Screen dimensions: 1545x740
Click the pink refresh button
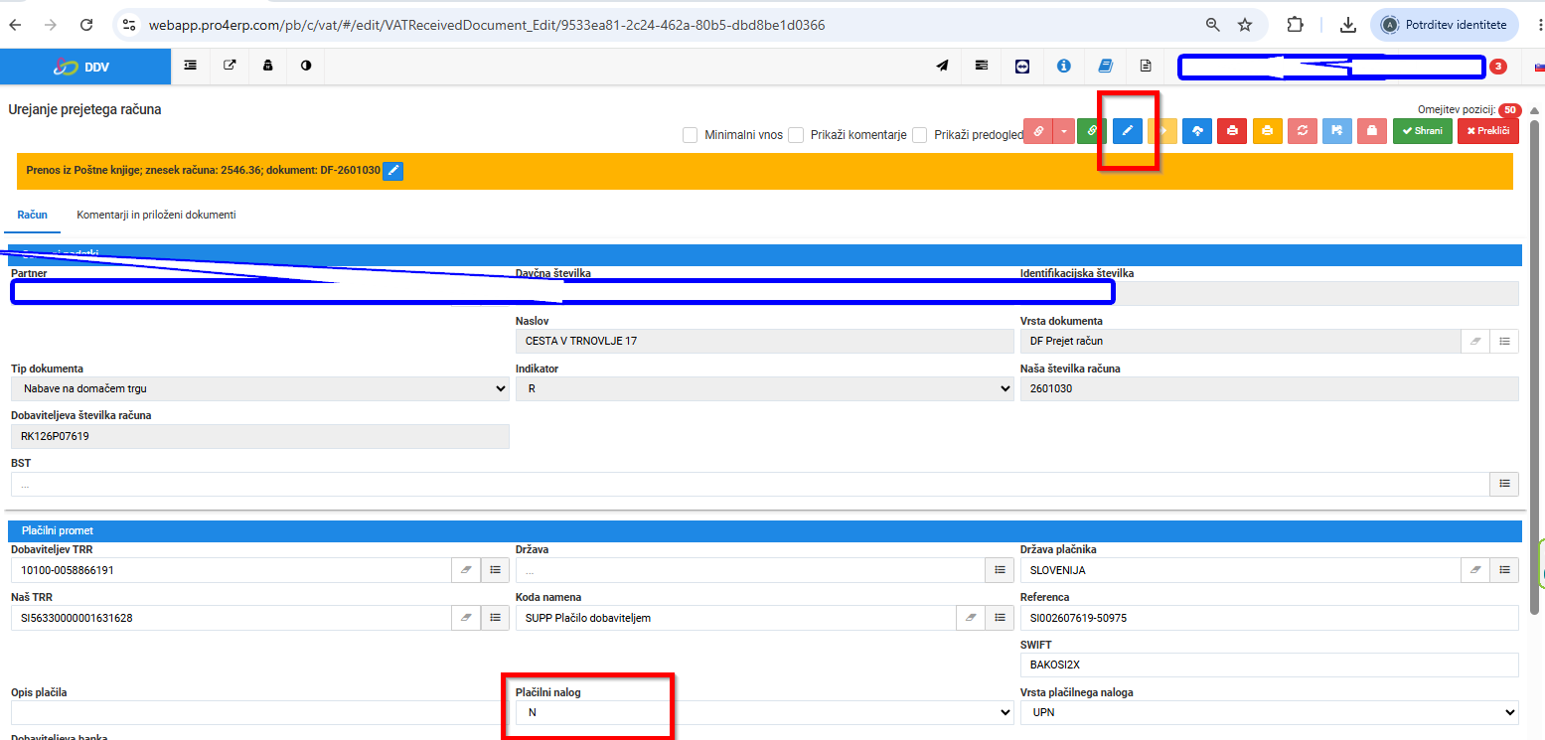pyautogui.click(x=1302, y=130)
